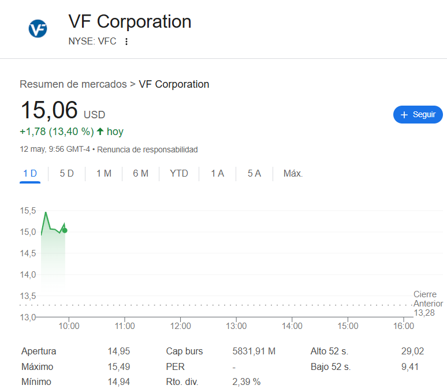Image resolution: width=447 pixels, height=389 pixels.
Task: Switch to the YTD tab
Action: pos(179,174)
